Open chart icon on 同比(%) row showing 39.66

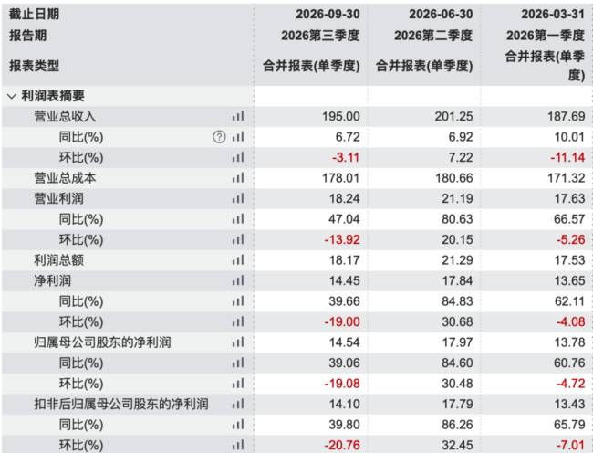click(238, 301)
